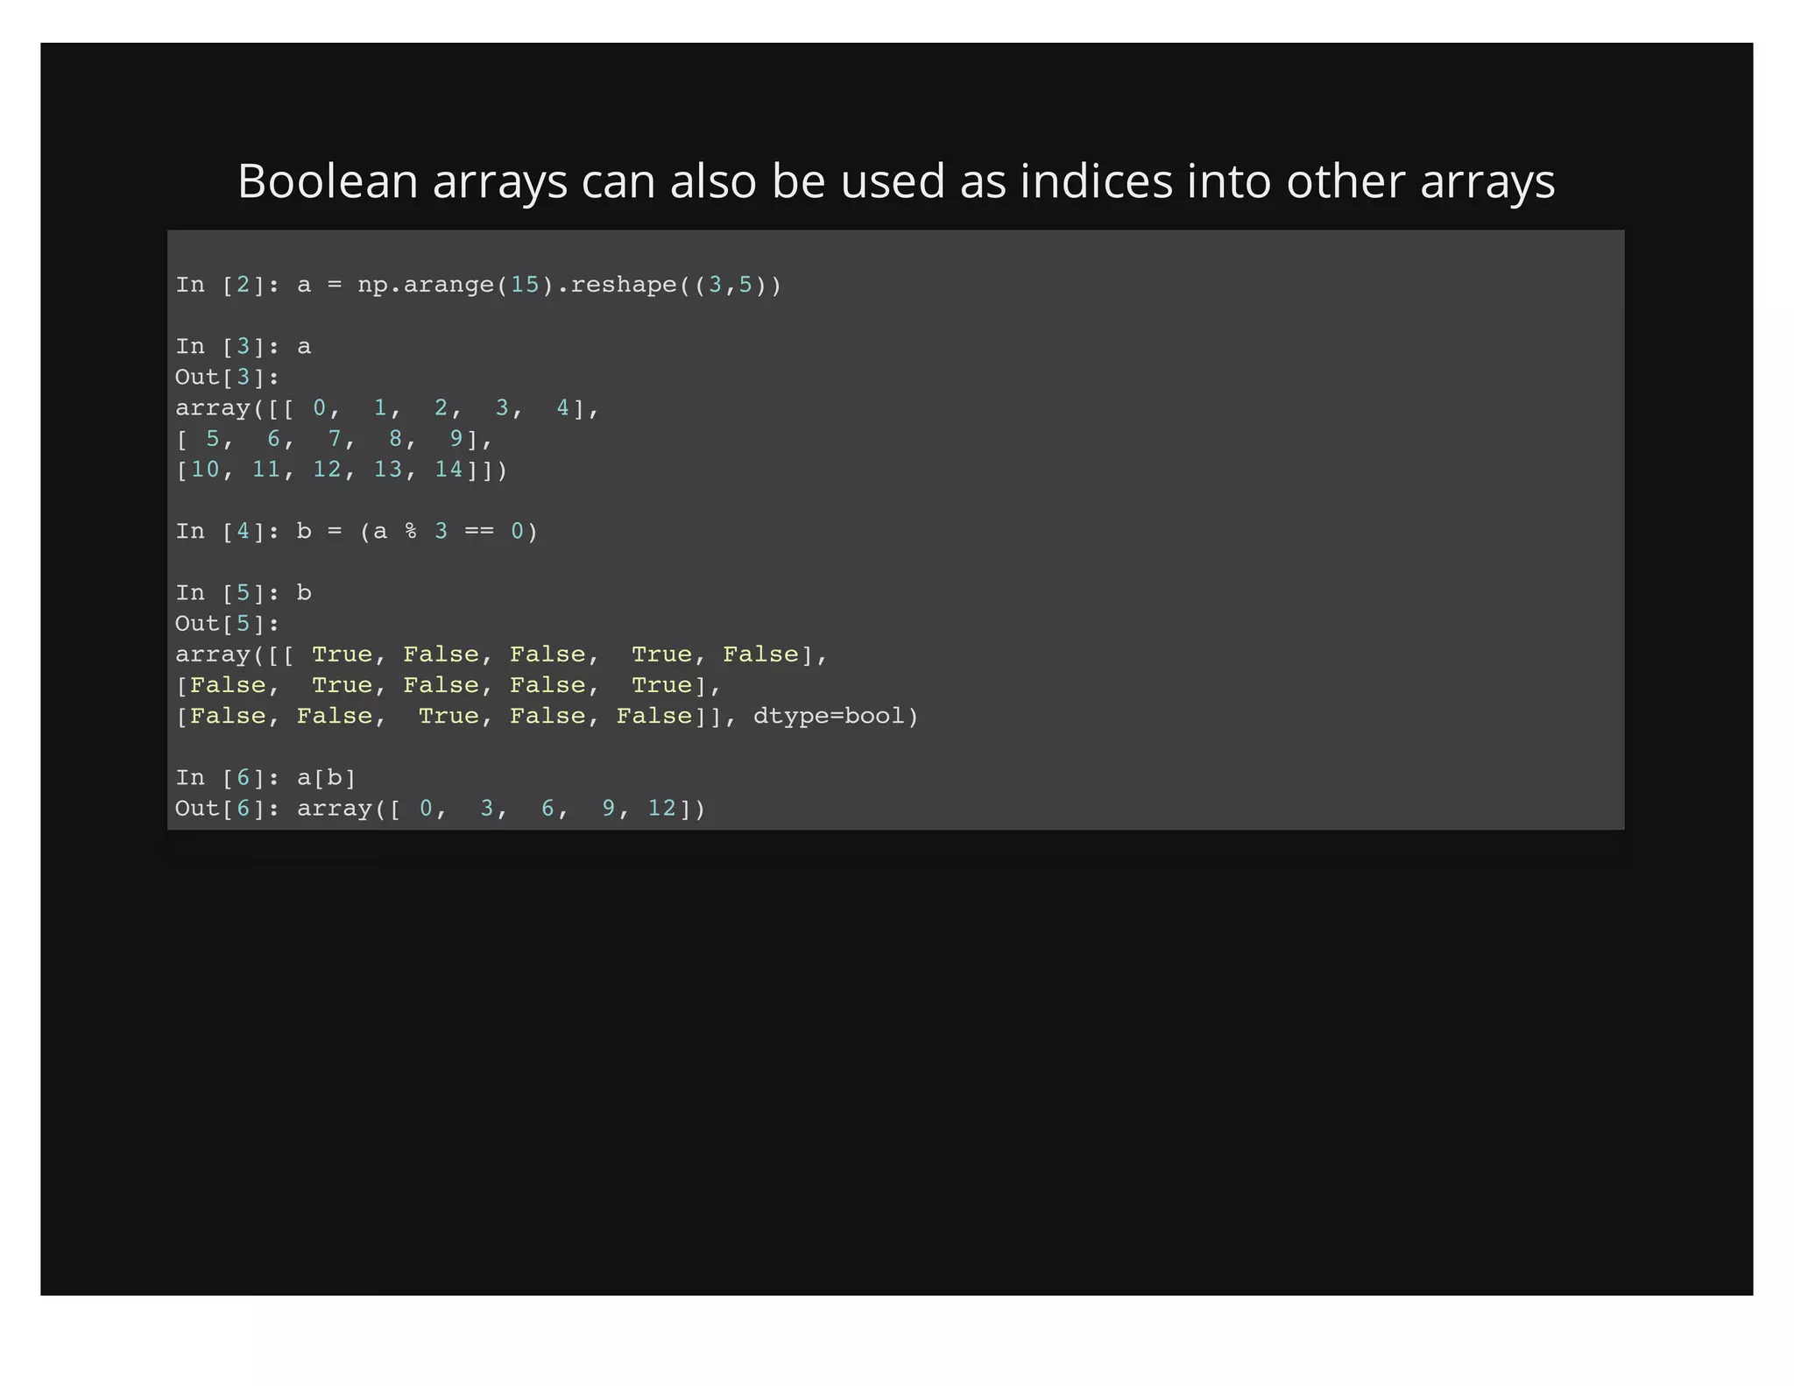This screenshot has height=1386, width=1794.
Task: Click the word 'Boolean' in the title
Action: pos(328,181)
